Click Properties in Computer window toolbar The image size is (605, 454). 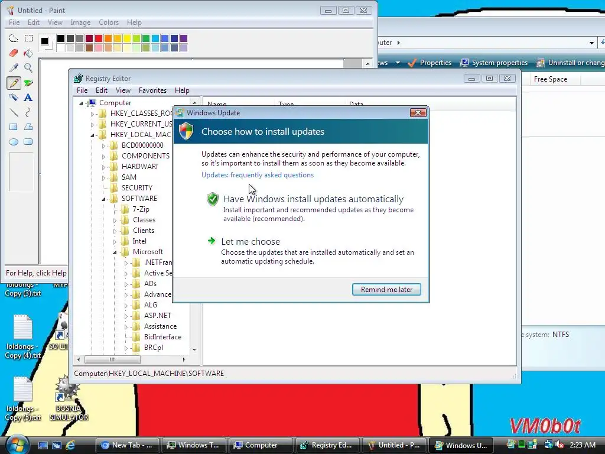tap(430, 63)
